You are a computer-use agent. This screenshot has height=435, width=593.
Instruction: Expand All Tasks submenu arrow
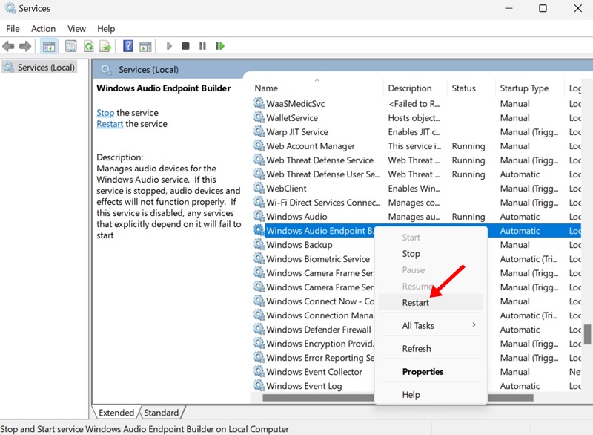(474, 325)
